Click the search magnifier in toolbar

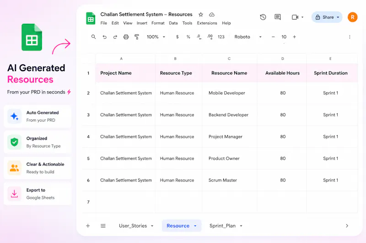tap(93, 37)
